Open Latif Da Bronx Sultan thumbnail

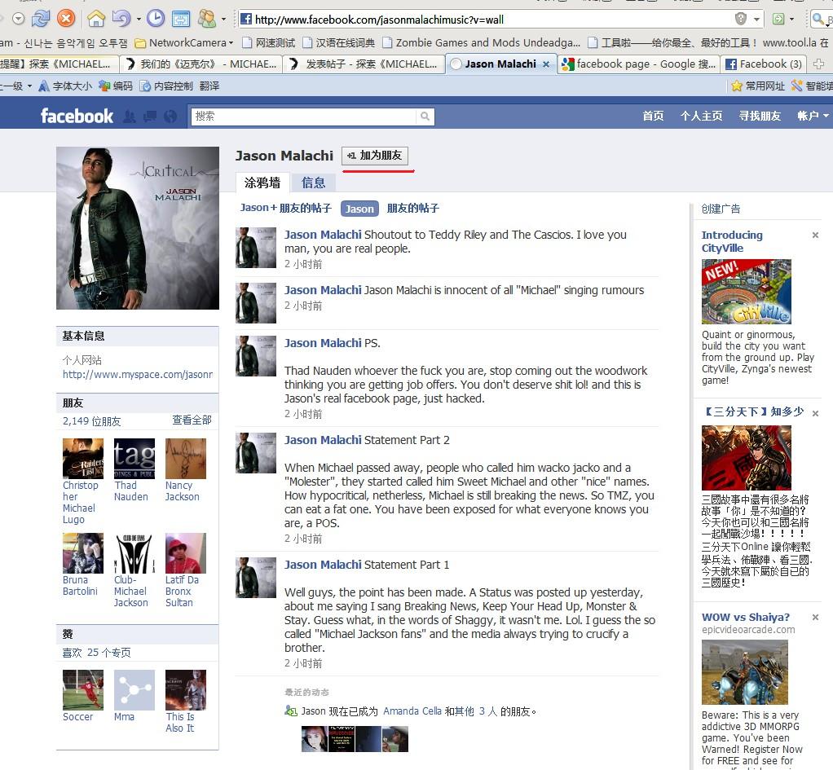tap(185, 552)
